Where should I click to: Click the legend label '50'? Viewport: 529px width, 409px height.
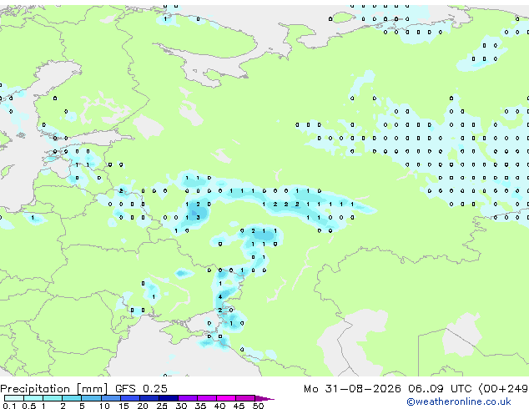[x=258, y=406]
